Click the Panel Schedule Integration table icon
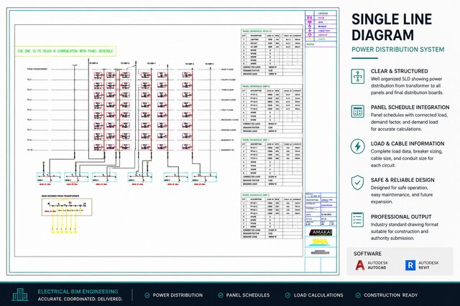Image resolution: width=460 pixels, height=306 pixels. click(x=358, y=112)
